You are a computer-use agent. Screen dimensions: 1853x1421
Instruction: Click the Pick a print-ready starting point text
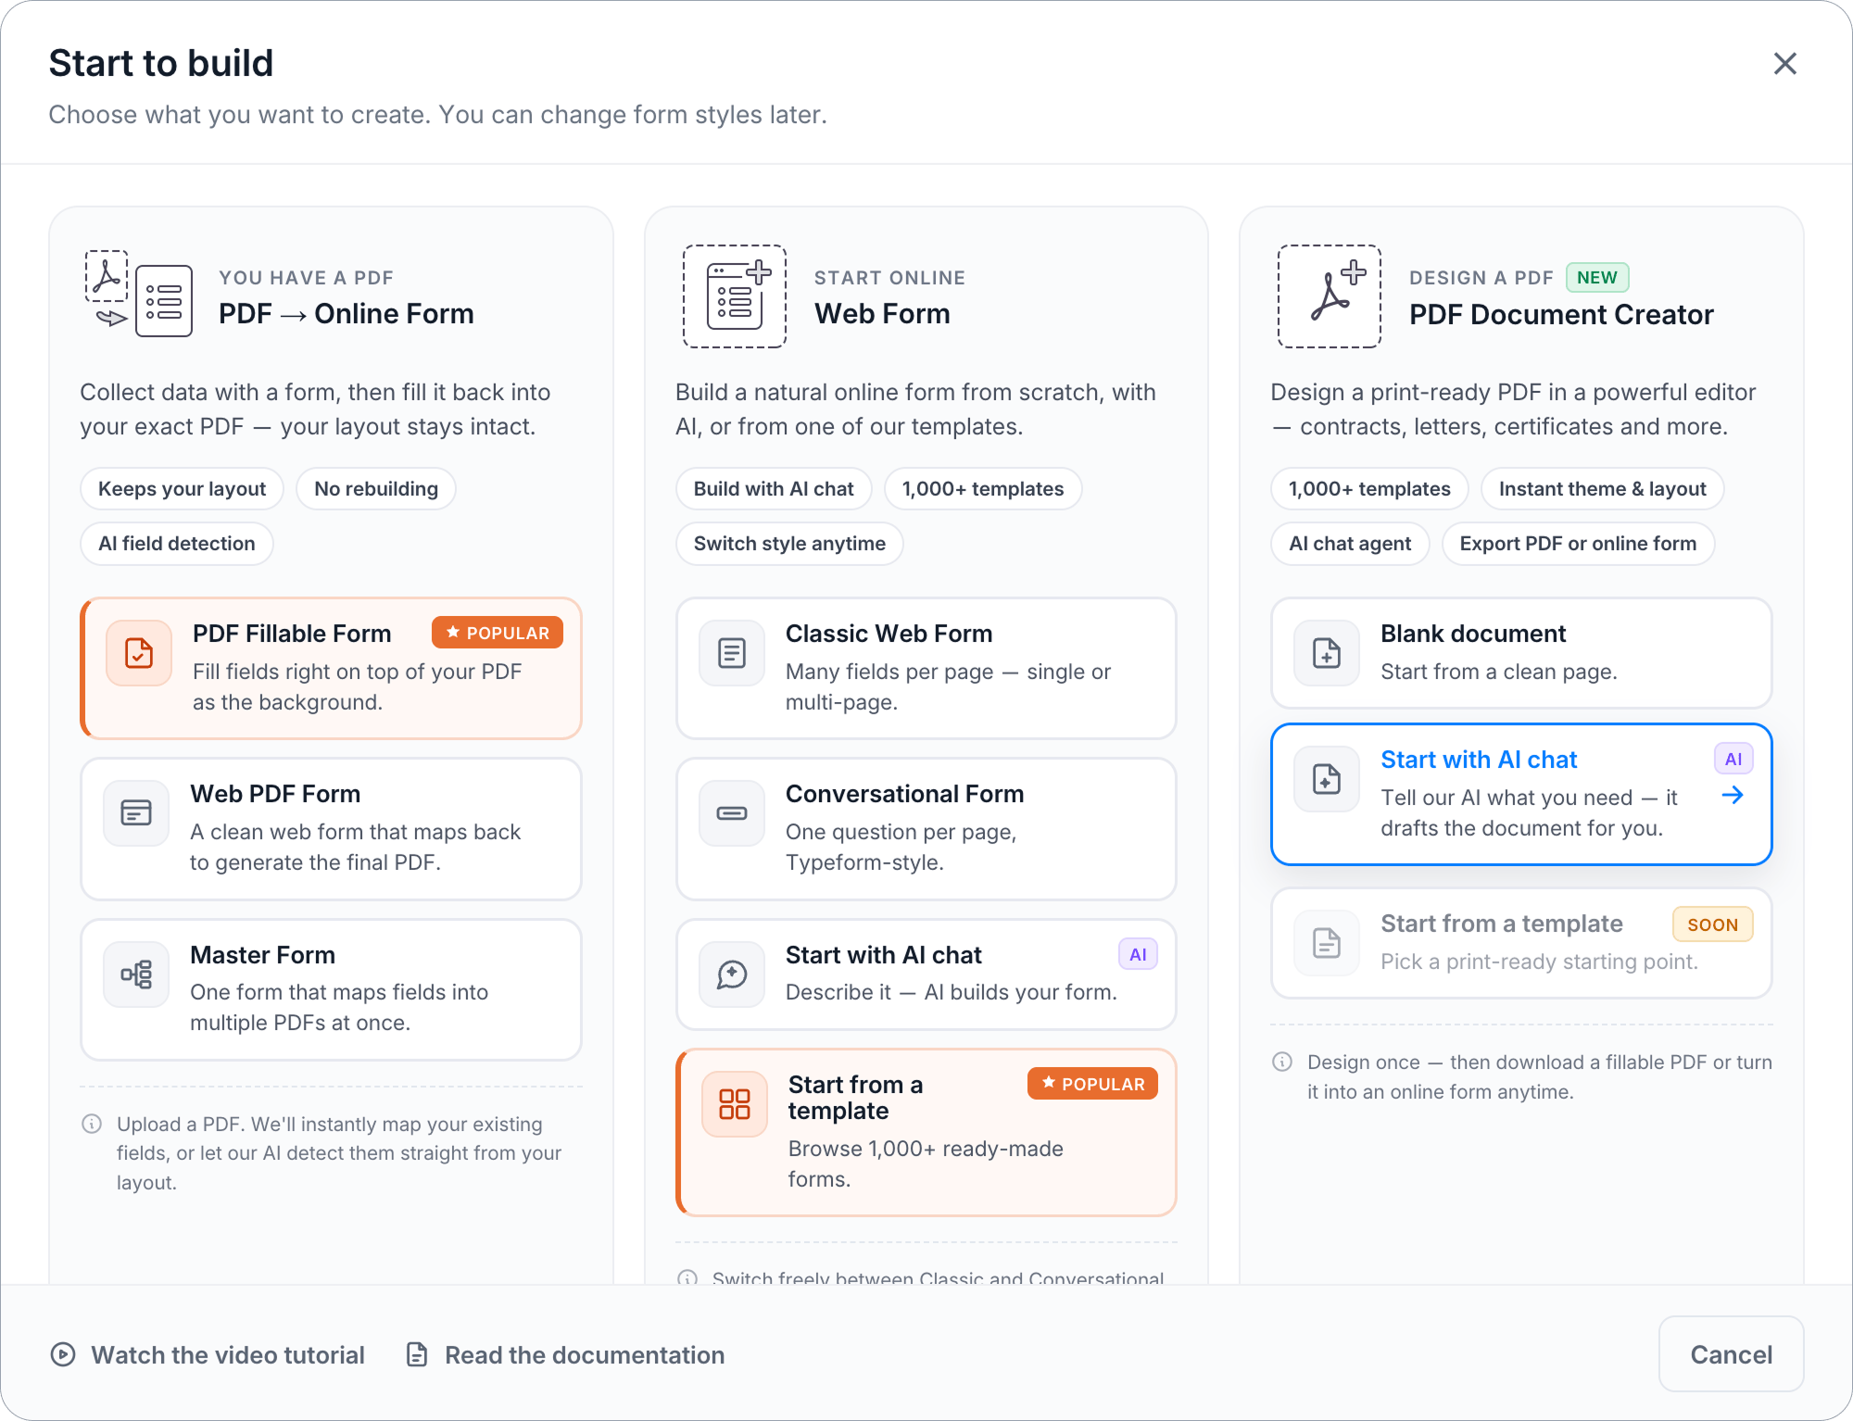(x=1539, y=962)
